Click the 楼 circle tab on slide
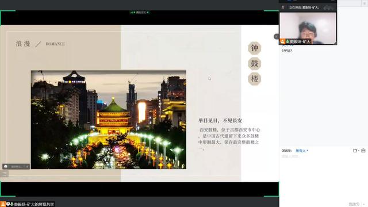The image size is (368, 207). click(x=254, y=79)
